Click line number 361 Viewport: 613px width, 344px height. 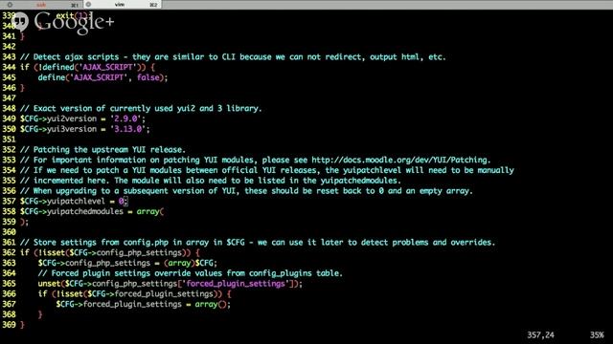pyautogui.click(x=9, y=242)
